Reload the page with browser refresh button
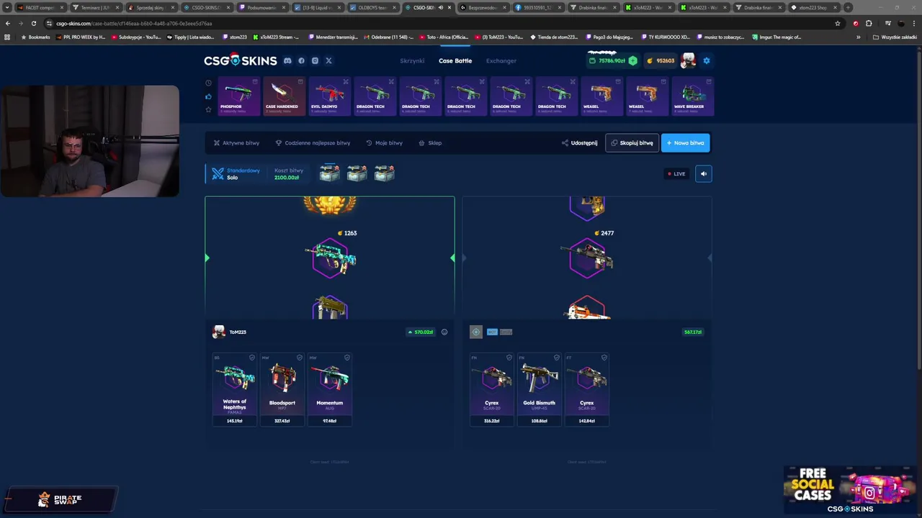 click(33, 23)
